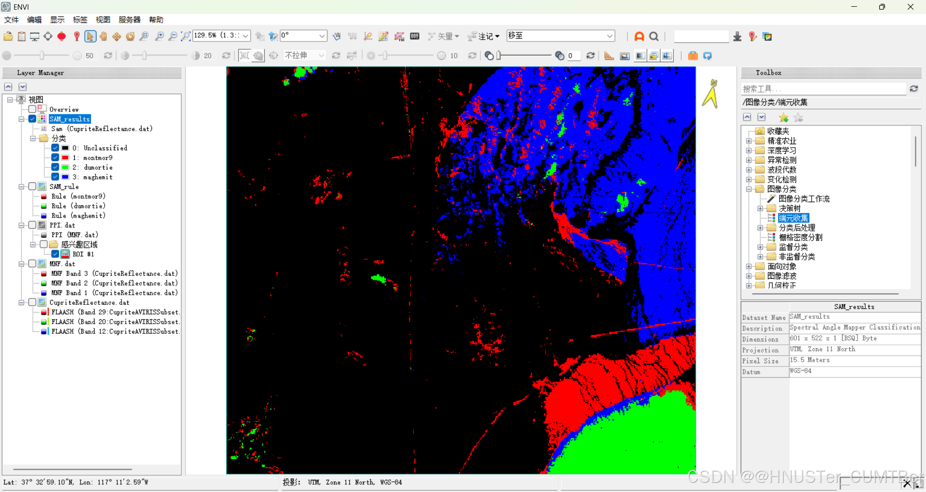Open the 编辑 menu
The image size is (926, 492).
click(34, 20)
